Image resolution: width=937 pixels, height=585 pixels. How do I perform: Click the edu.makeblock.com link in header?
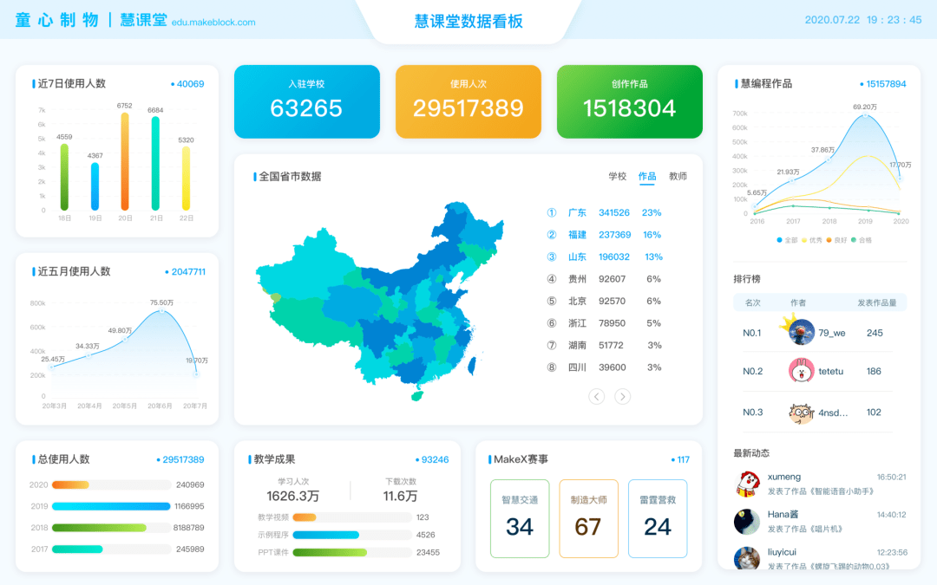(213, 23)
